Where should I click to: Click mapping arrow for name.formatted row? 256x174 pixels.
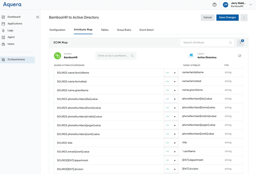coord(167,82)
